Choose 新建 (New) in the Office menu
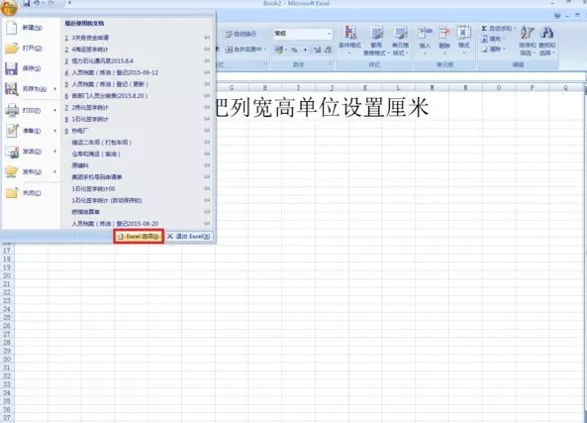This screenshot has width=587, height=423. click(32, 28)
